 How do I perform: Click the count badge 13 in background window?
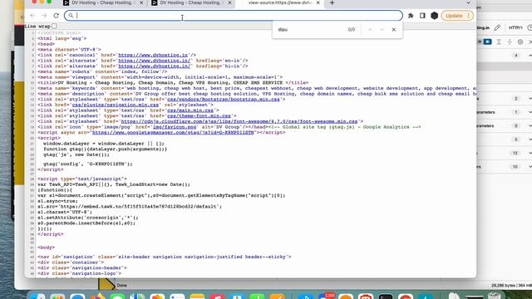[x=515, y=153]
